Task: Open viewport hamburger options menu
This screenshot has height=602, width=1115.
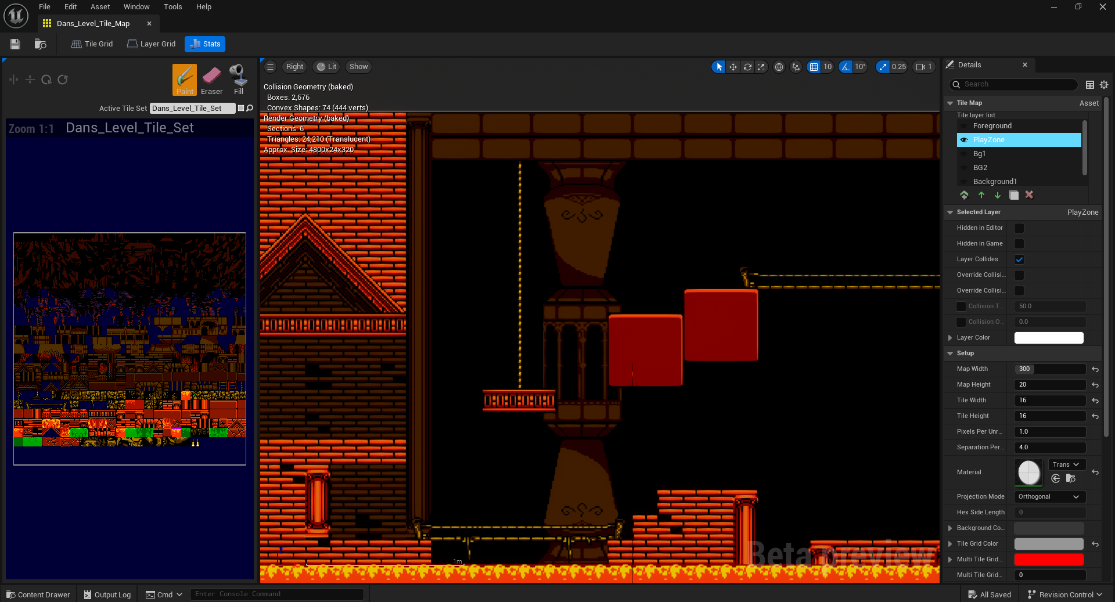Action: [270, 67]
